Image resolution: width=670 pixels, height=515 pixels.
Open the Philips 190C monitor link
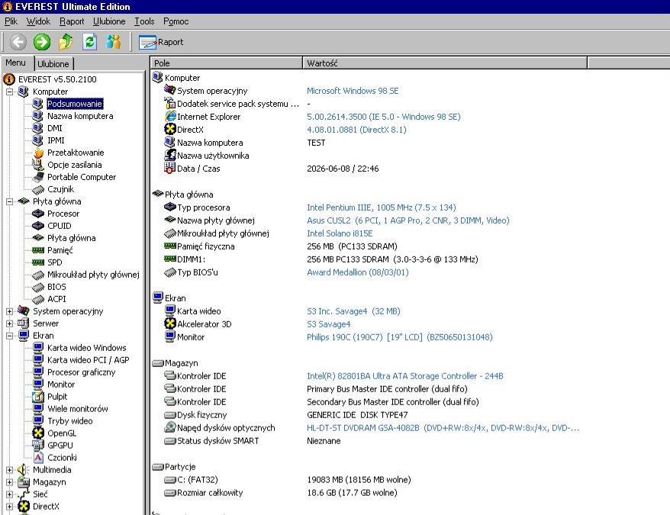tap(400, 337)
